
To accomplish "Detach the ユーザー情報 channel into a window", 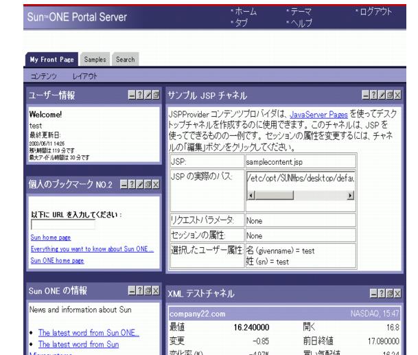I will [x=156, y=95].
